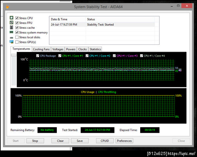Toggle the CPU #1 / Core #4 graph checkbox
Screen dimensions: 197x157
(x=142, y=56)
